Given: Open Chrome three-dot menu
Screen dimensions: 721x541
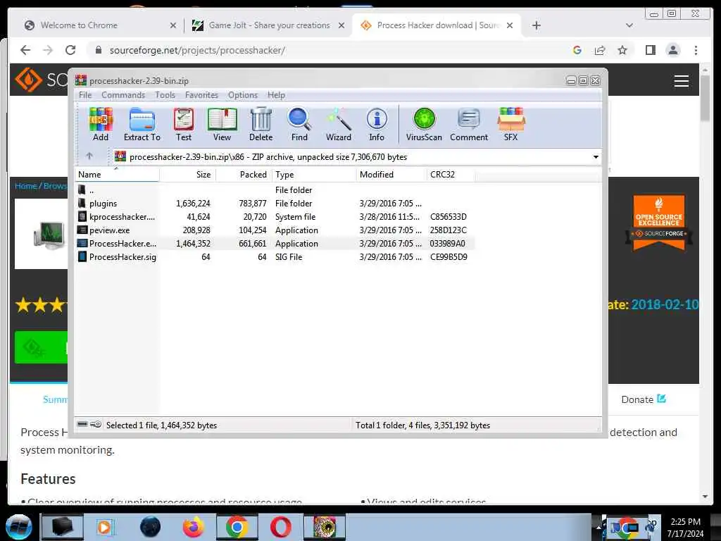Looking at the screenshot, I should pos(696,50).
